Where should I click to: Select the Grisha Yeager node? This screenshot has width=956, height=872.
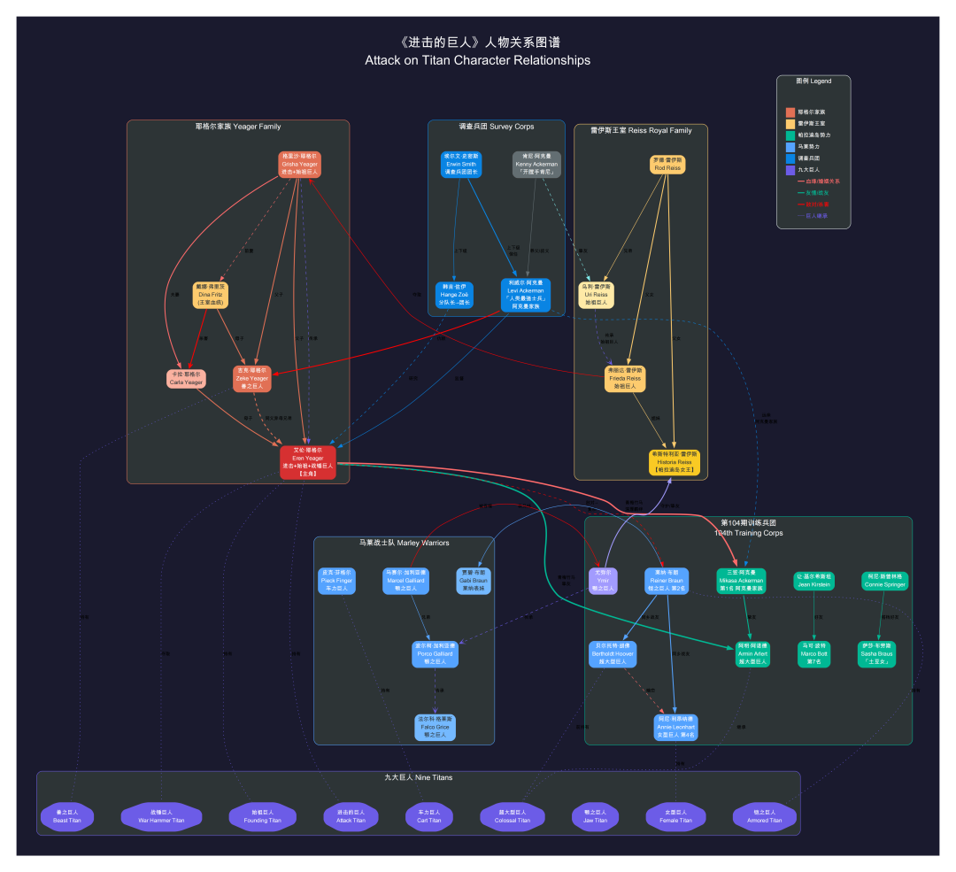(x=299, y=165)
